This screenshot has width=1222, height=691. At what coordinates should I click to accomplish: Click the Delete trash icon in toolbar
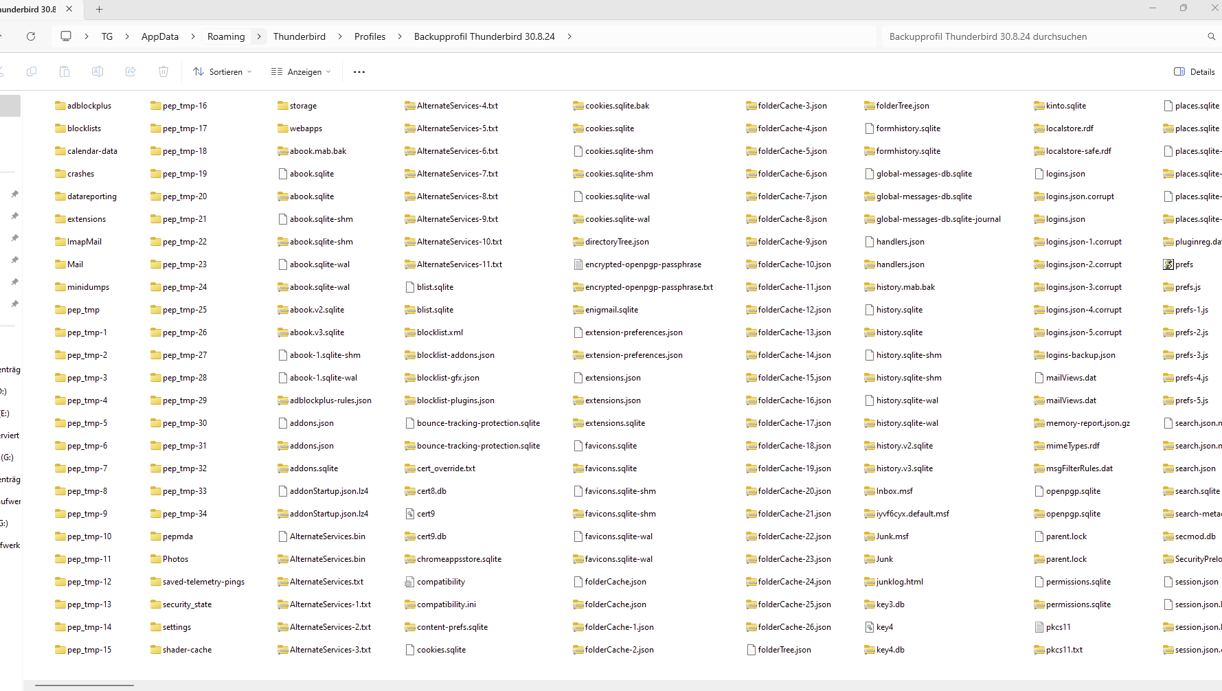pyautogui.click(x=163, y=71)
